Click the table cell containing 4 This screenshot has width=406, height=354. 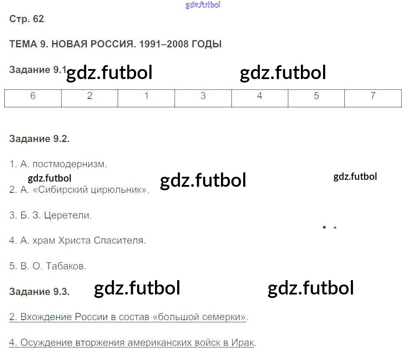[260, 96]
